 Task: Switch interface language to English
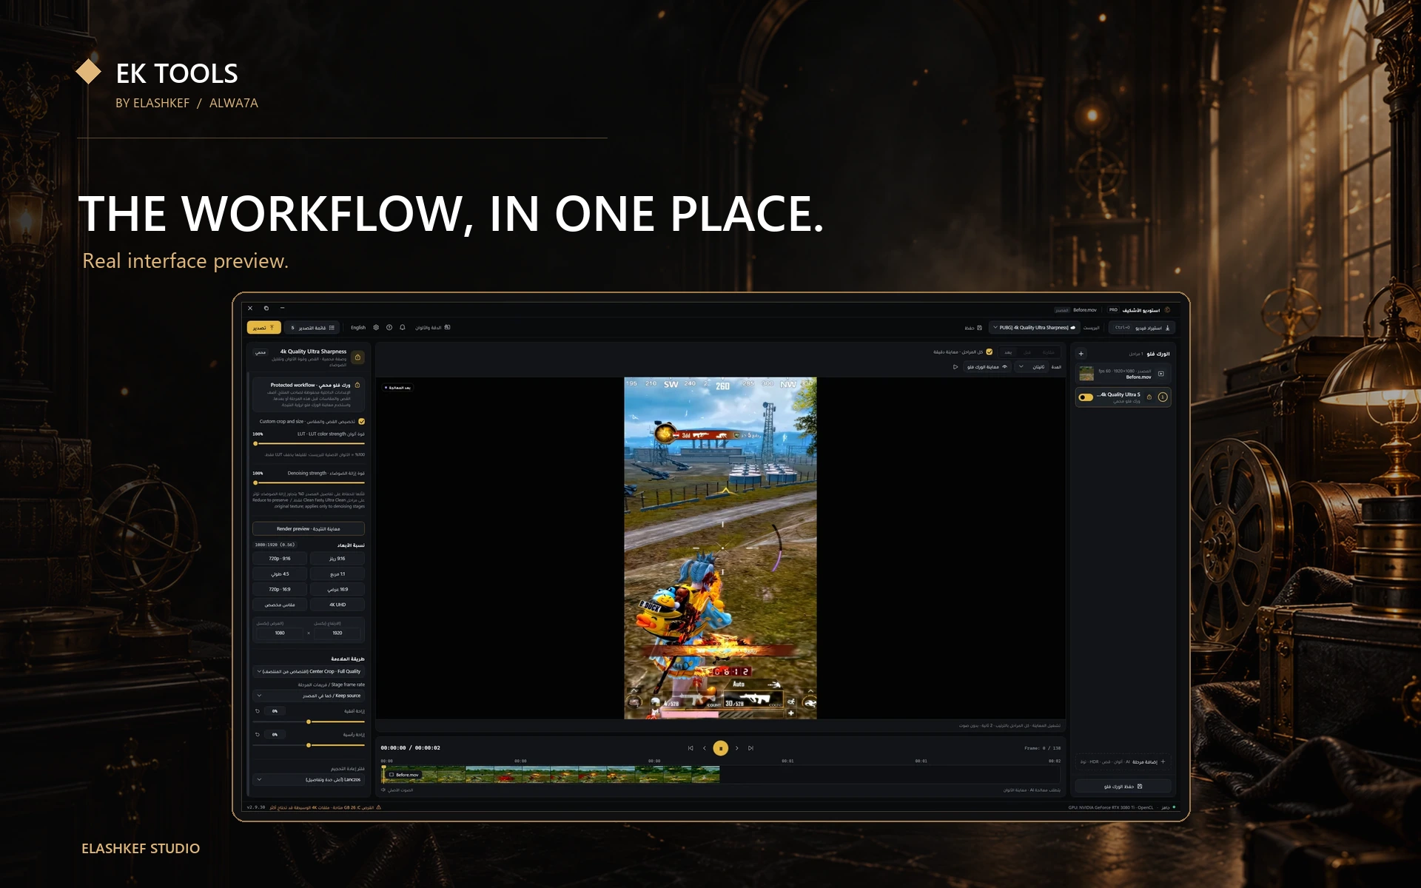point(358,327)
